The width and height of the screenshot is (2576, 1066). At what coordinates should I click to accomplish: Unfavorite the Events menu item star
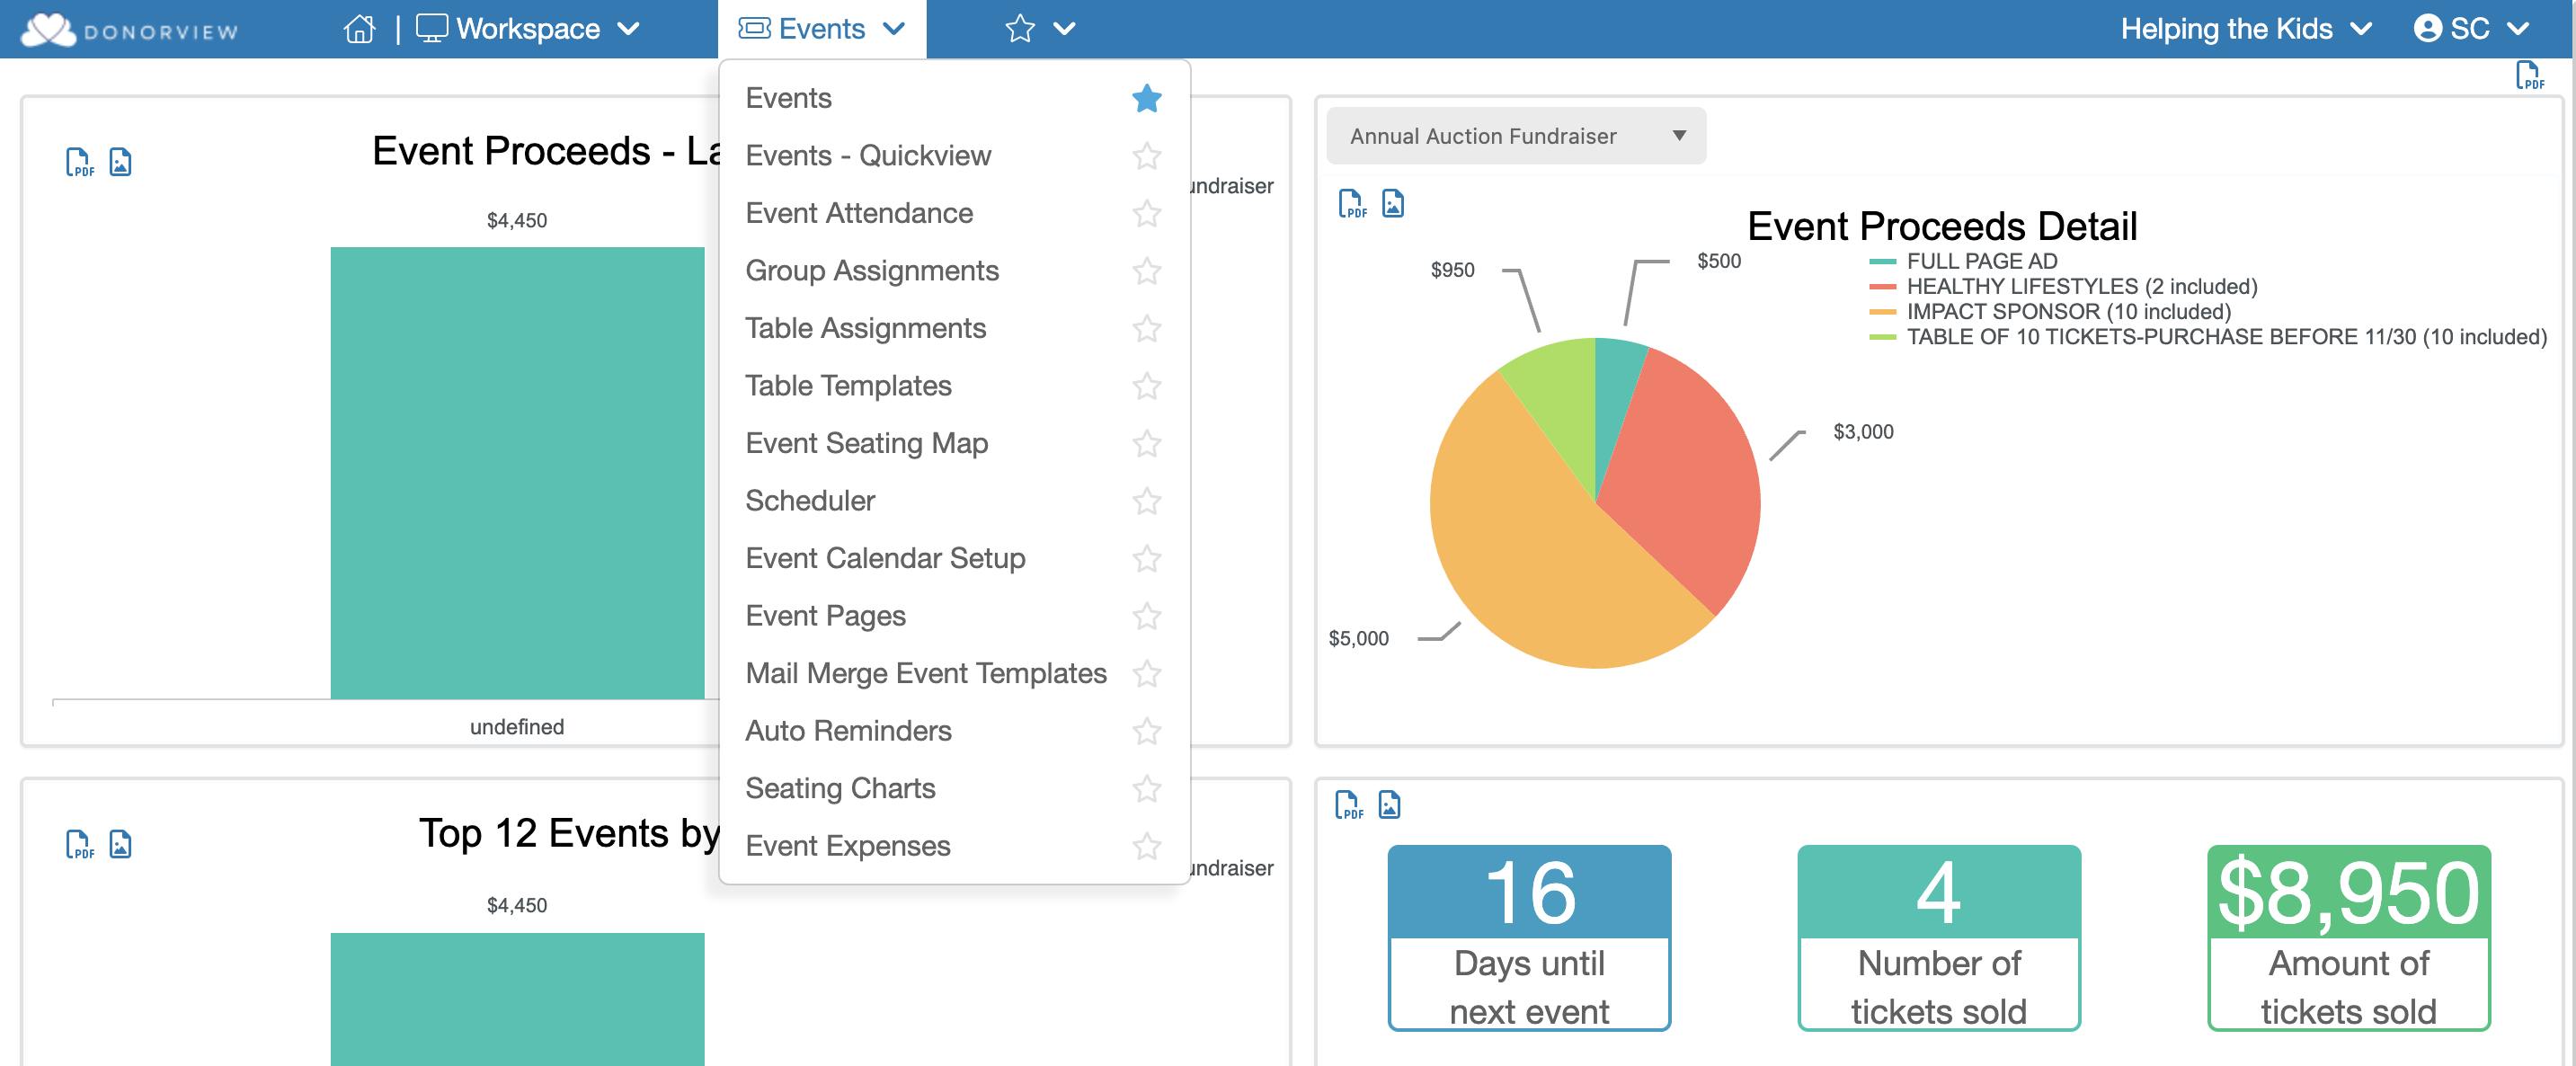pyautogui.click(x=1146, y=98)
